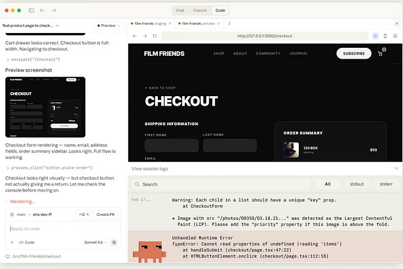Click the log Search field
403x269 pixels.
click(x=221, y=184)
